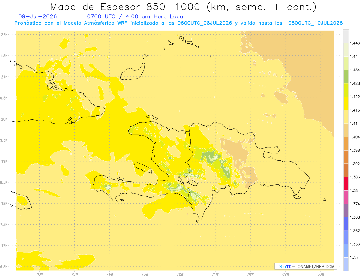Screen dimensions: 360x278
Task: Click the colorbar value 1.44
Action: pos(354,57)
